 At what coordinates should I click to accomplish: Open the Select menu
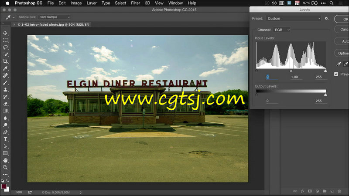pos(120,3)
